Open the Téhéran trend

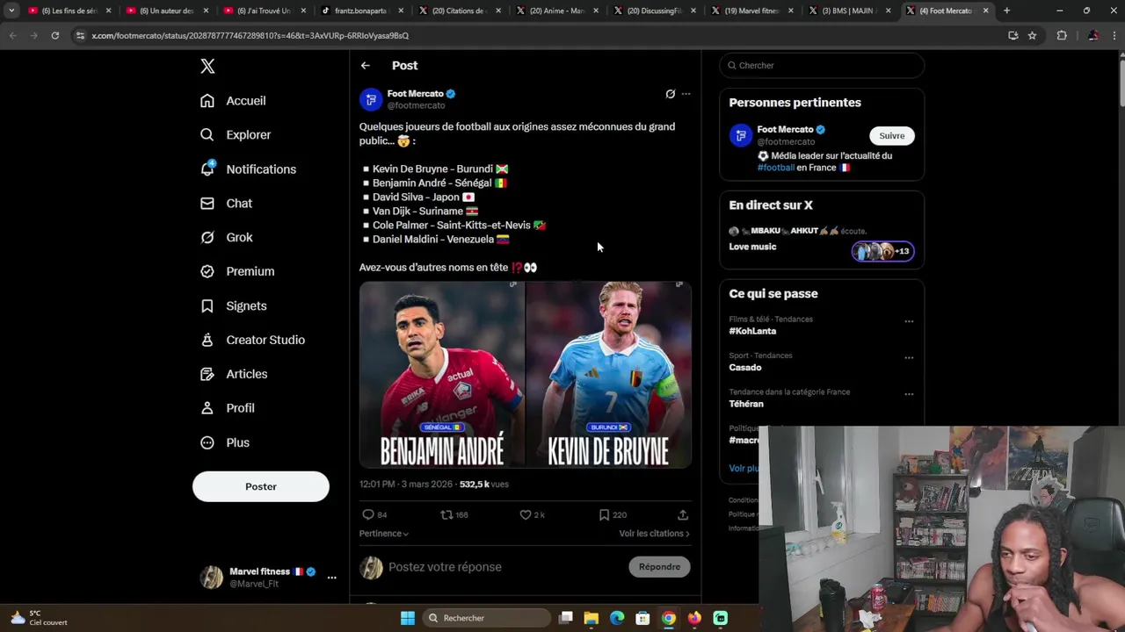746,405
